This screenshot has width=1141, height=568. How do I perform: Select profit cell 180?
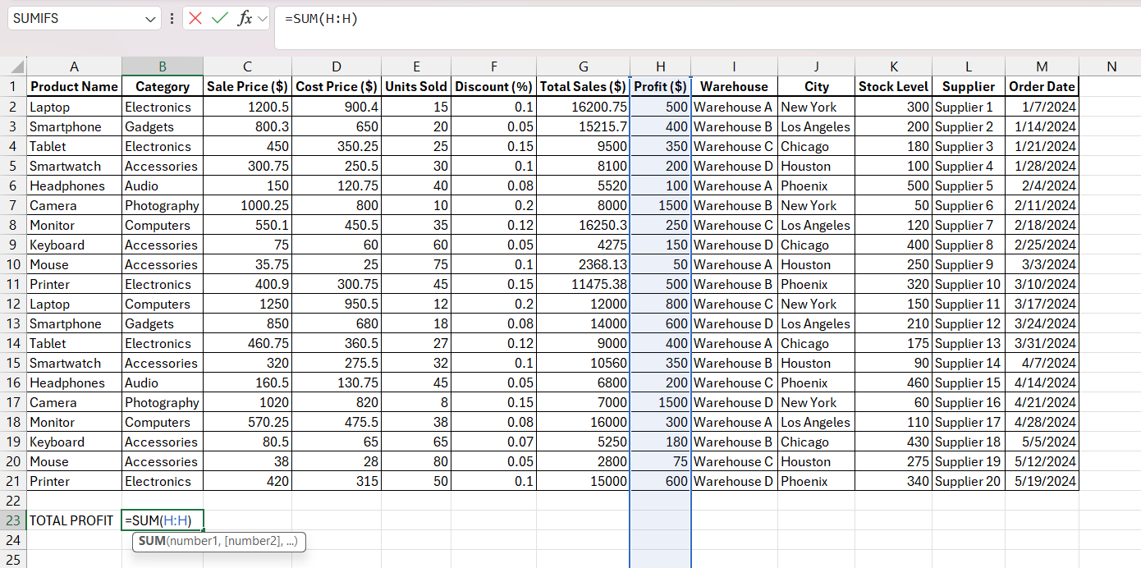(x=661, y=442)
